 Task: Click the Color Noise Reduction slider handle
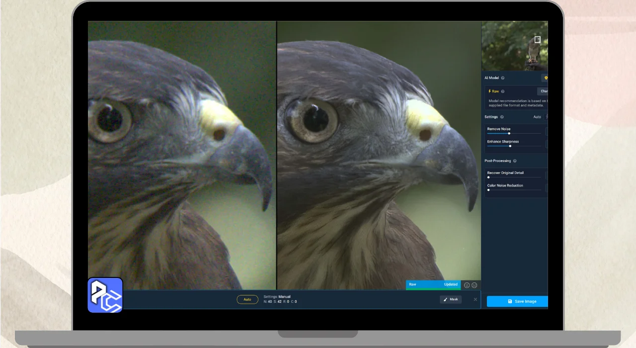click(488, 190)
